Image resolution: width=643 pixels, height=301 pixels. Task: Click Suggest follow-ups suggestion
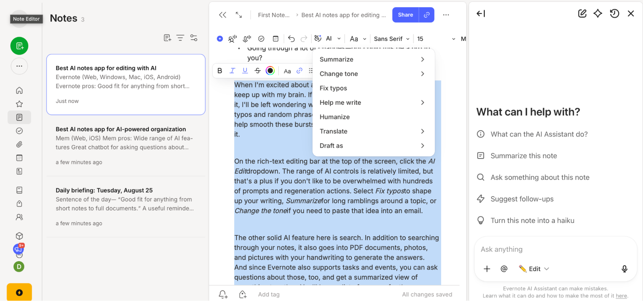pos(515,199)
